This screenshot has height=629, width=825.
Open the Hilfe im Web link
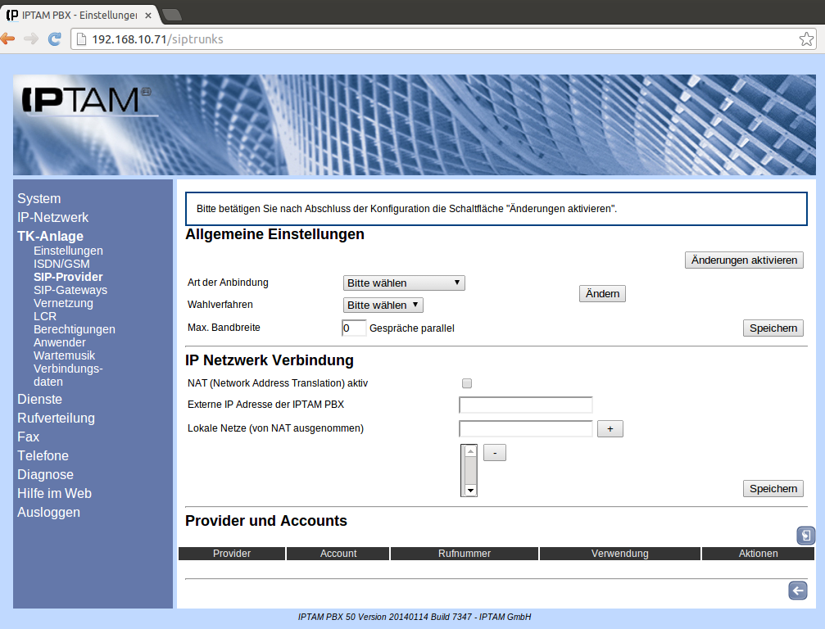click(x=54, y=494)
